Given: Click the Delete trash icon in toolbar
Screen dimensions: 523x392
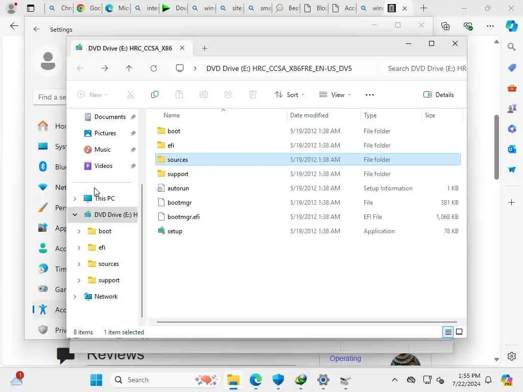Looking at the screenshot, I should [x=253, y=95].
